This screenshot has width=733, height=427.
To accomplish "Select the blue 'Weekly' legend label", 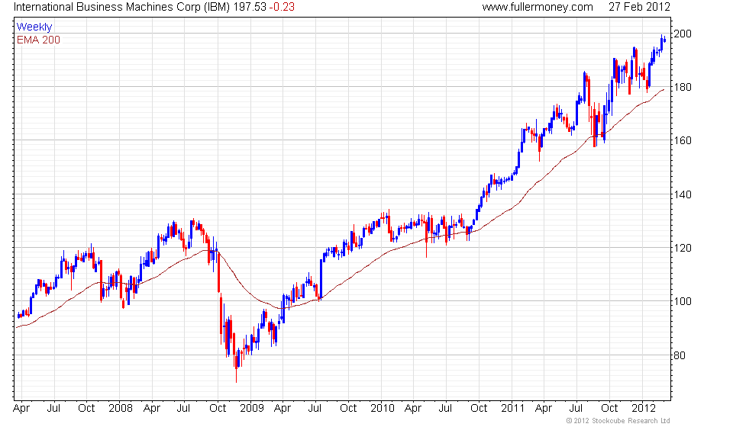I will coord(34,27).
